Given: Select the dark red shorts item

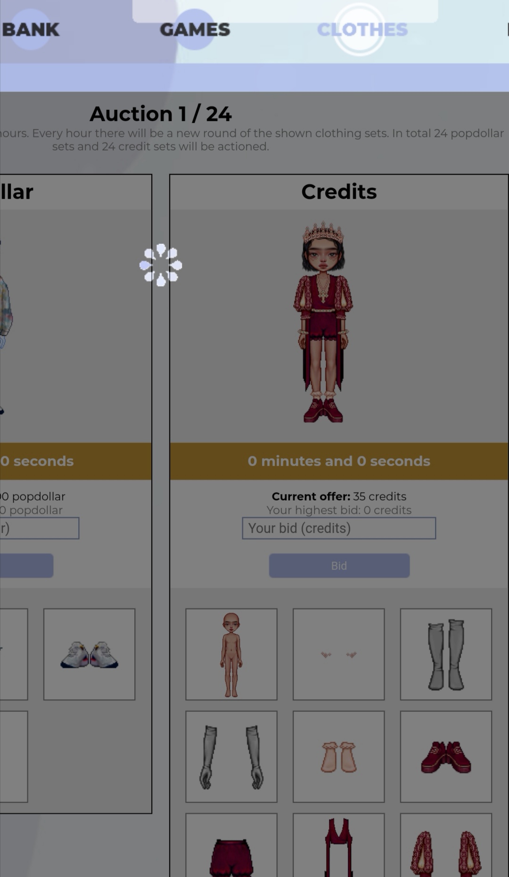Looking at the screenshot, I should (231, 845).
